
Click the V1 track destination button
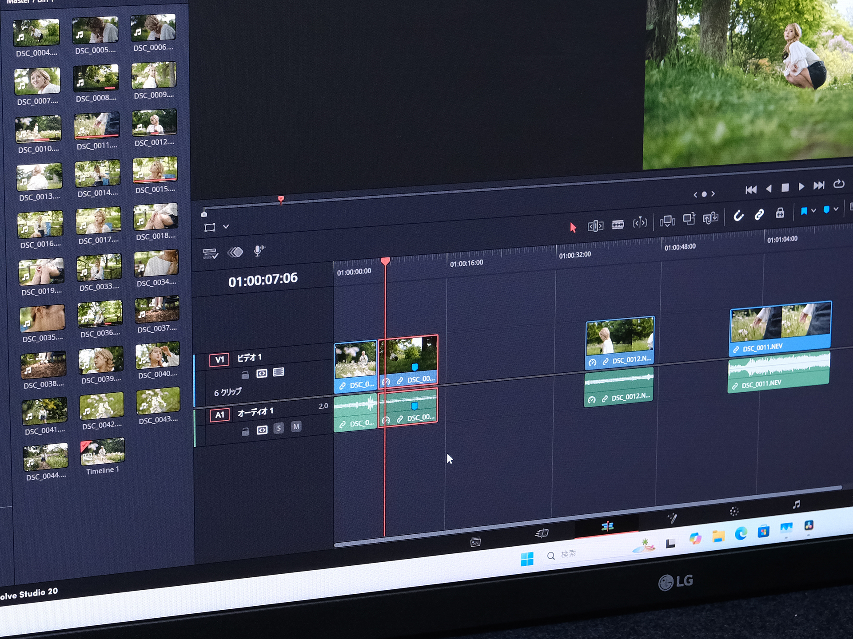pos(219,359)
